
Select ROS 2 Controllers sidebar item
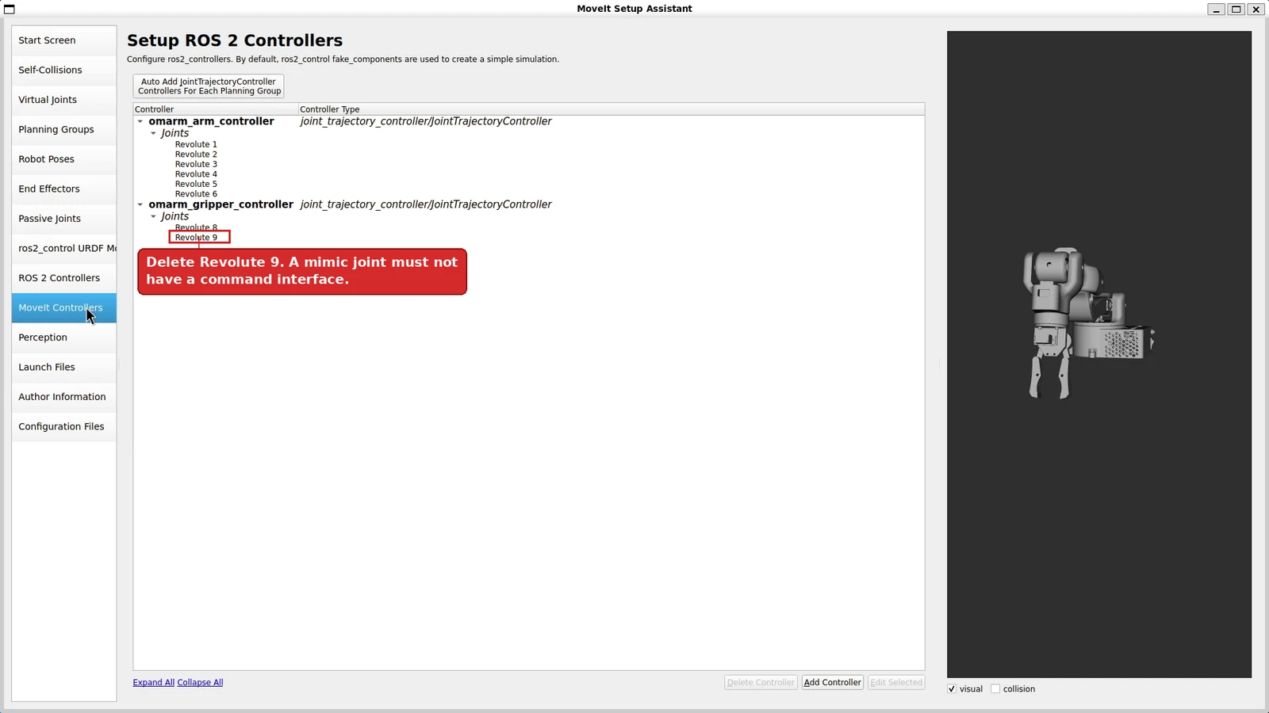[x=64, y=278]
